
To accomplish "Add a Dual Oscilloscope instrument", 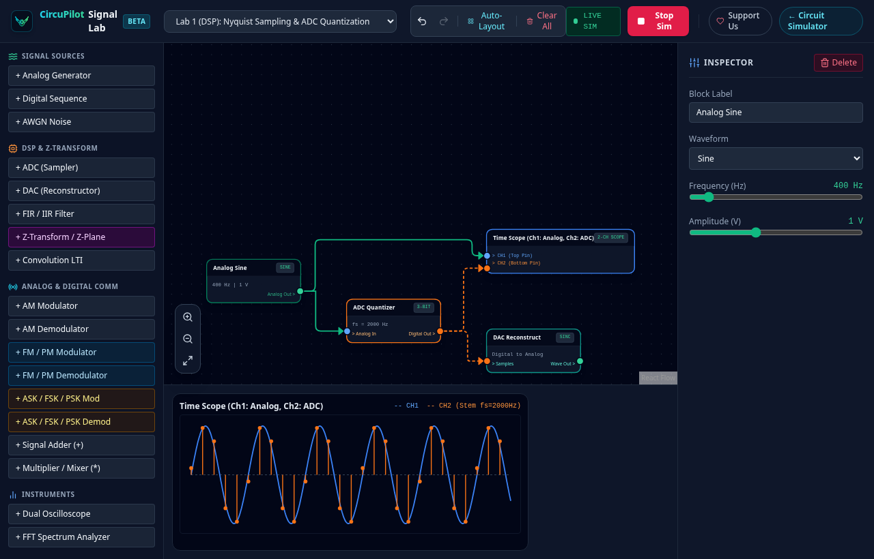I will point(81,514).
